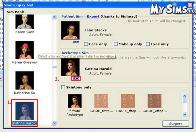Click the Jane Stacks patient portrait
The width and height of the screenshot is (196, 132).
click(70, 31)
